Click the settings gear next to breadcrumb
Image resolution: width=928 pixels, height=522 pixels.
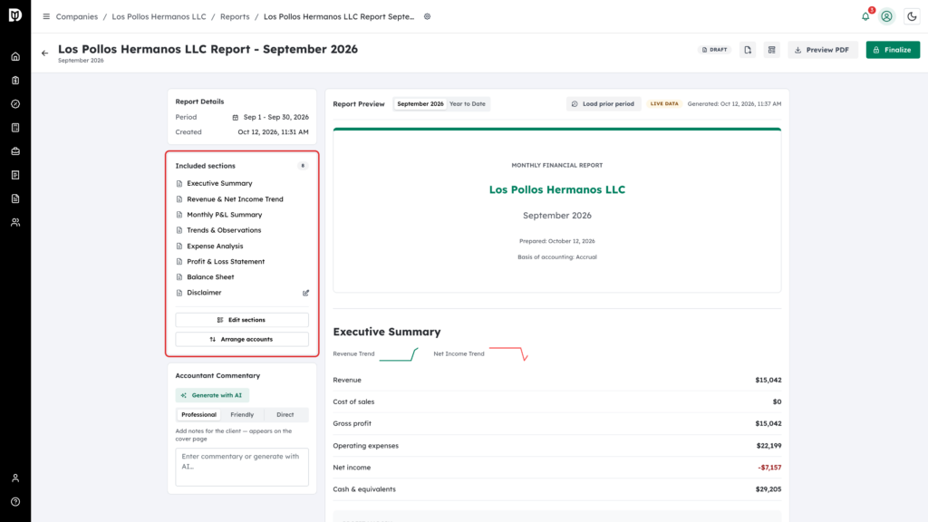coord(428,16)
